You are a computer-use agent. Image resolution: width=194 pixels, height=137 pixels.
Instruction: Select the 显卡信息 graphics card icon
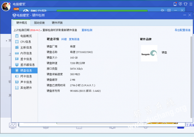[x=17, y=59]
